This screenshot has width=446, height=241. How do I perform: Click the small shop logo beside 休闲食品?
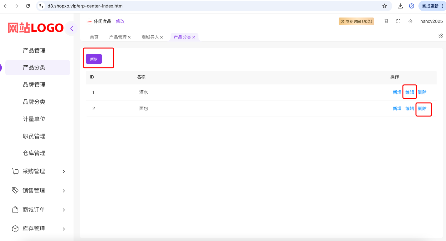point(89,21)
